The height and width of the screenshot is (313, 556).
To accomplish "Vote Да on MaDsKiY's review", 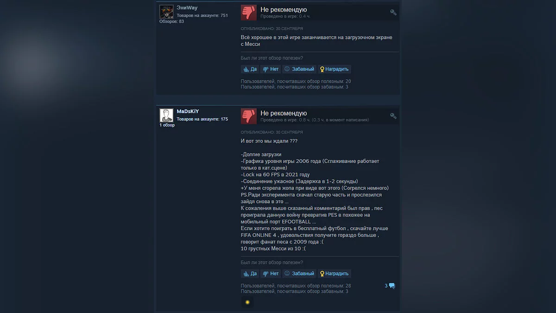I will click(250, 274).
